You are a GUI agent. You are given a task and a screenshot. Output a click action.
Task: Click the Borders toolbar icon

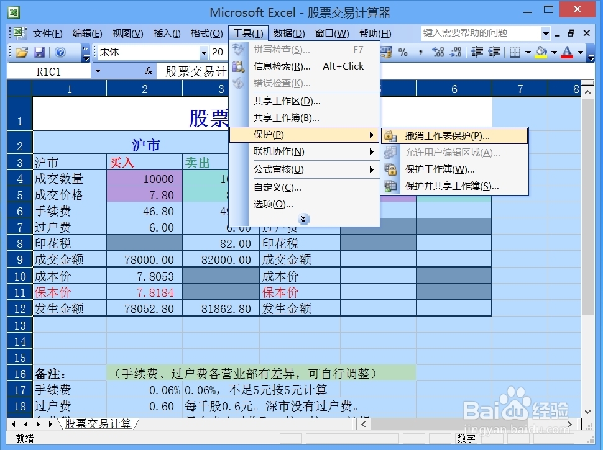pyautogui.click(x=515, y=52)
